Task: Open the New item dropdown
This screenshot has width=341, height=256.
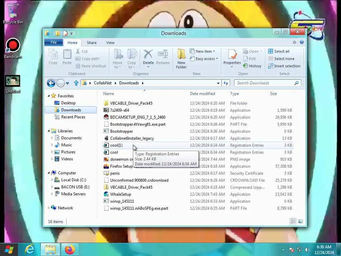Action: click(202, 51)
